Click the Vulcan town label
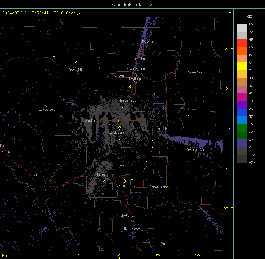The width and height of the screenshot is (265, 259). pyautogui.click(x=167, y=244)
